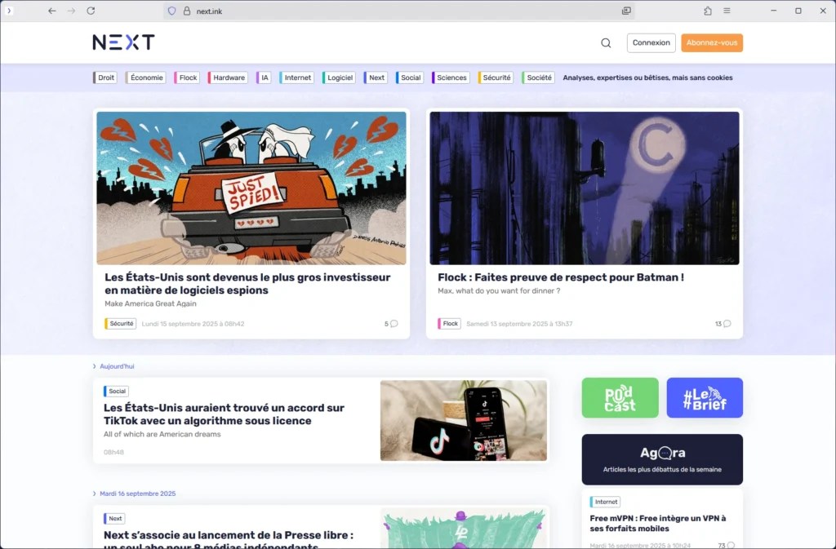Open the Sciences category
836x549 pixels.
coord(451,77)
